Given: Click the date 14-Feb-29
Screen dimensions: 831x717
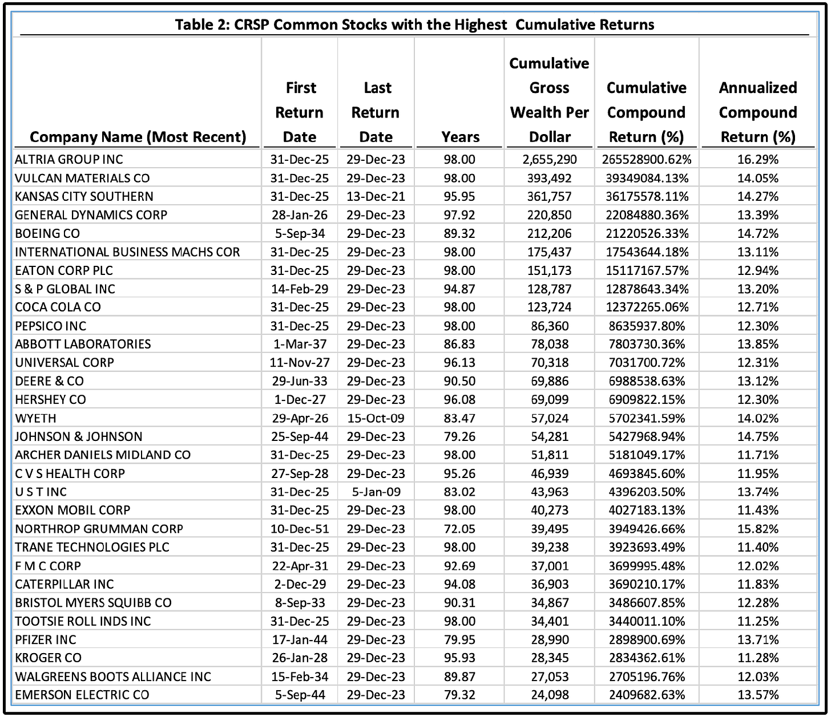Looking at the screenshot, I should pyautogui.click(x=300, y=289).
